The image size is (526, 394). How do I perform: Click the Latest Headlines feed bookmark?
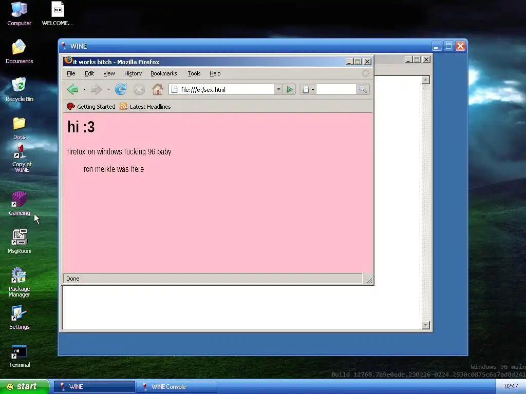145,107
